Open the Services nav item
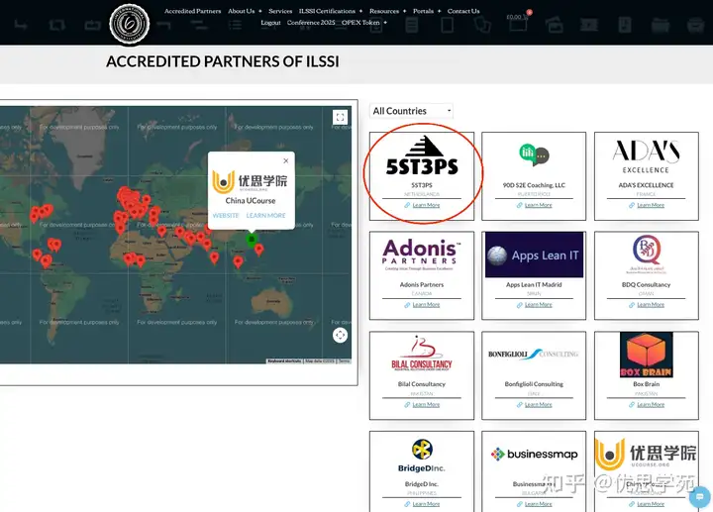This screenshot has width=713, height=512. click(x=280, y=11)
